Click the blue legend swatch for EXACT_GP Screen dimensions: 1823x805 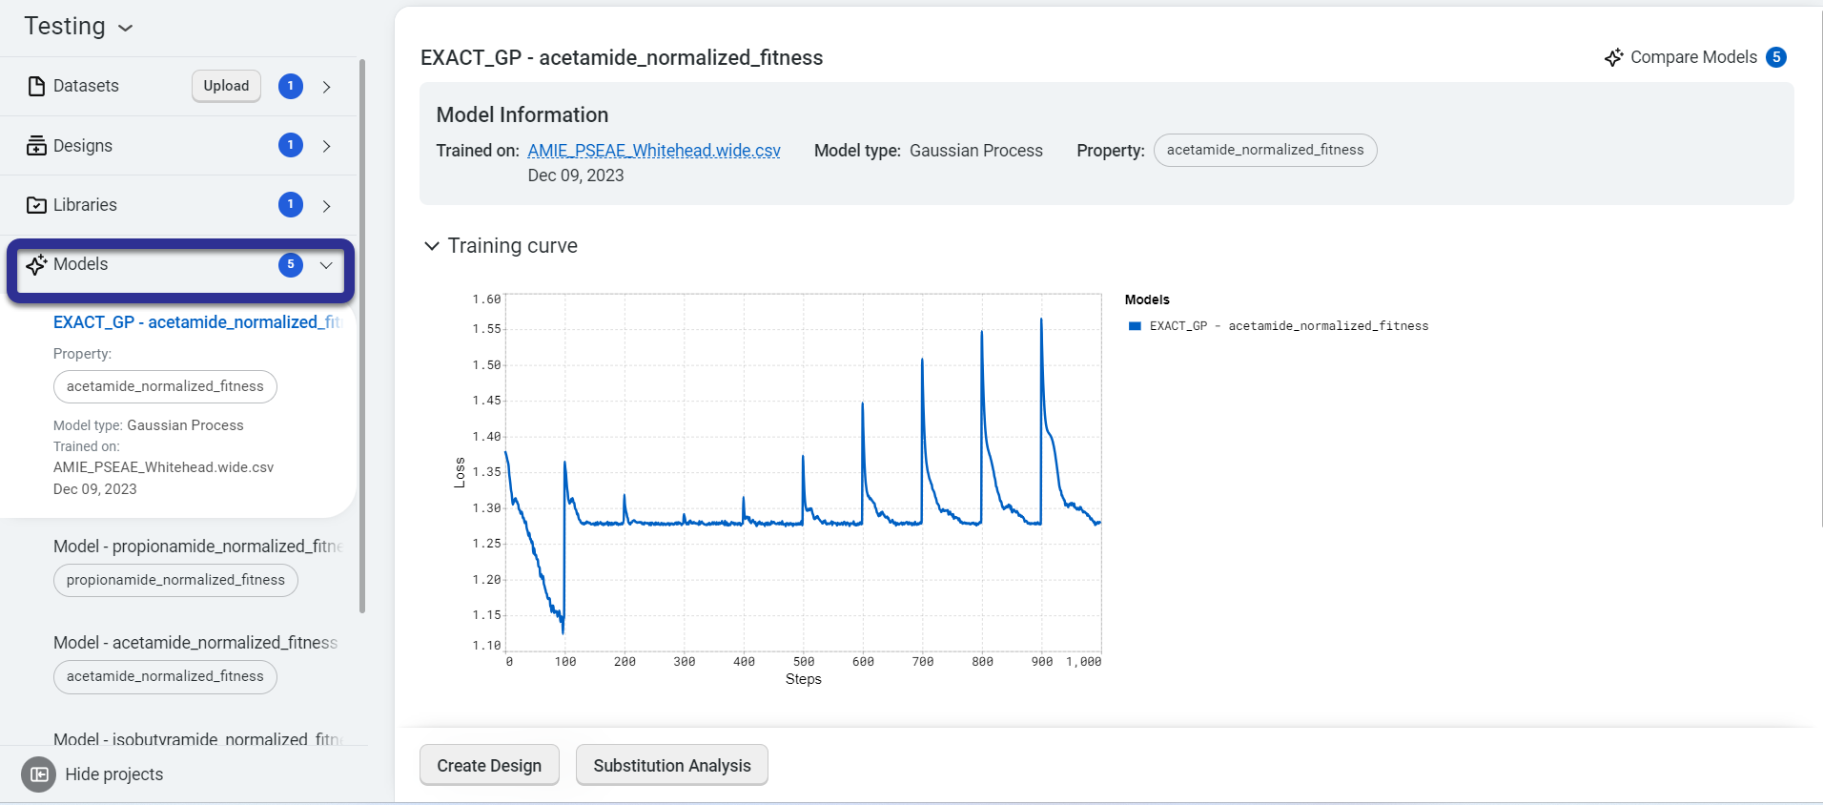pyautogui.click(x=1135, y=326)
